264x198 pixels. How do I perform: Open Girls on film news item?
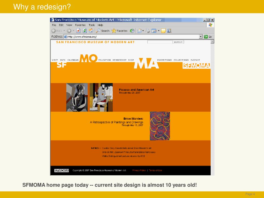[x=129, y=152]
